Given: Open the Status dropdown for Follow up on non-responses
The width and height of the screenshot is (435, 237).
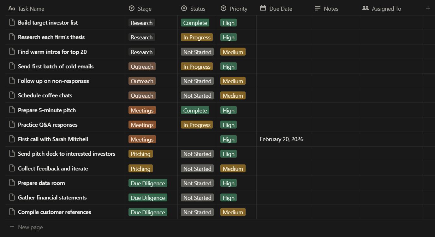Looking at the screenshot, I should (197, 81).
